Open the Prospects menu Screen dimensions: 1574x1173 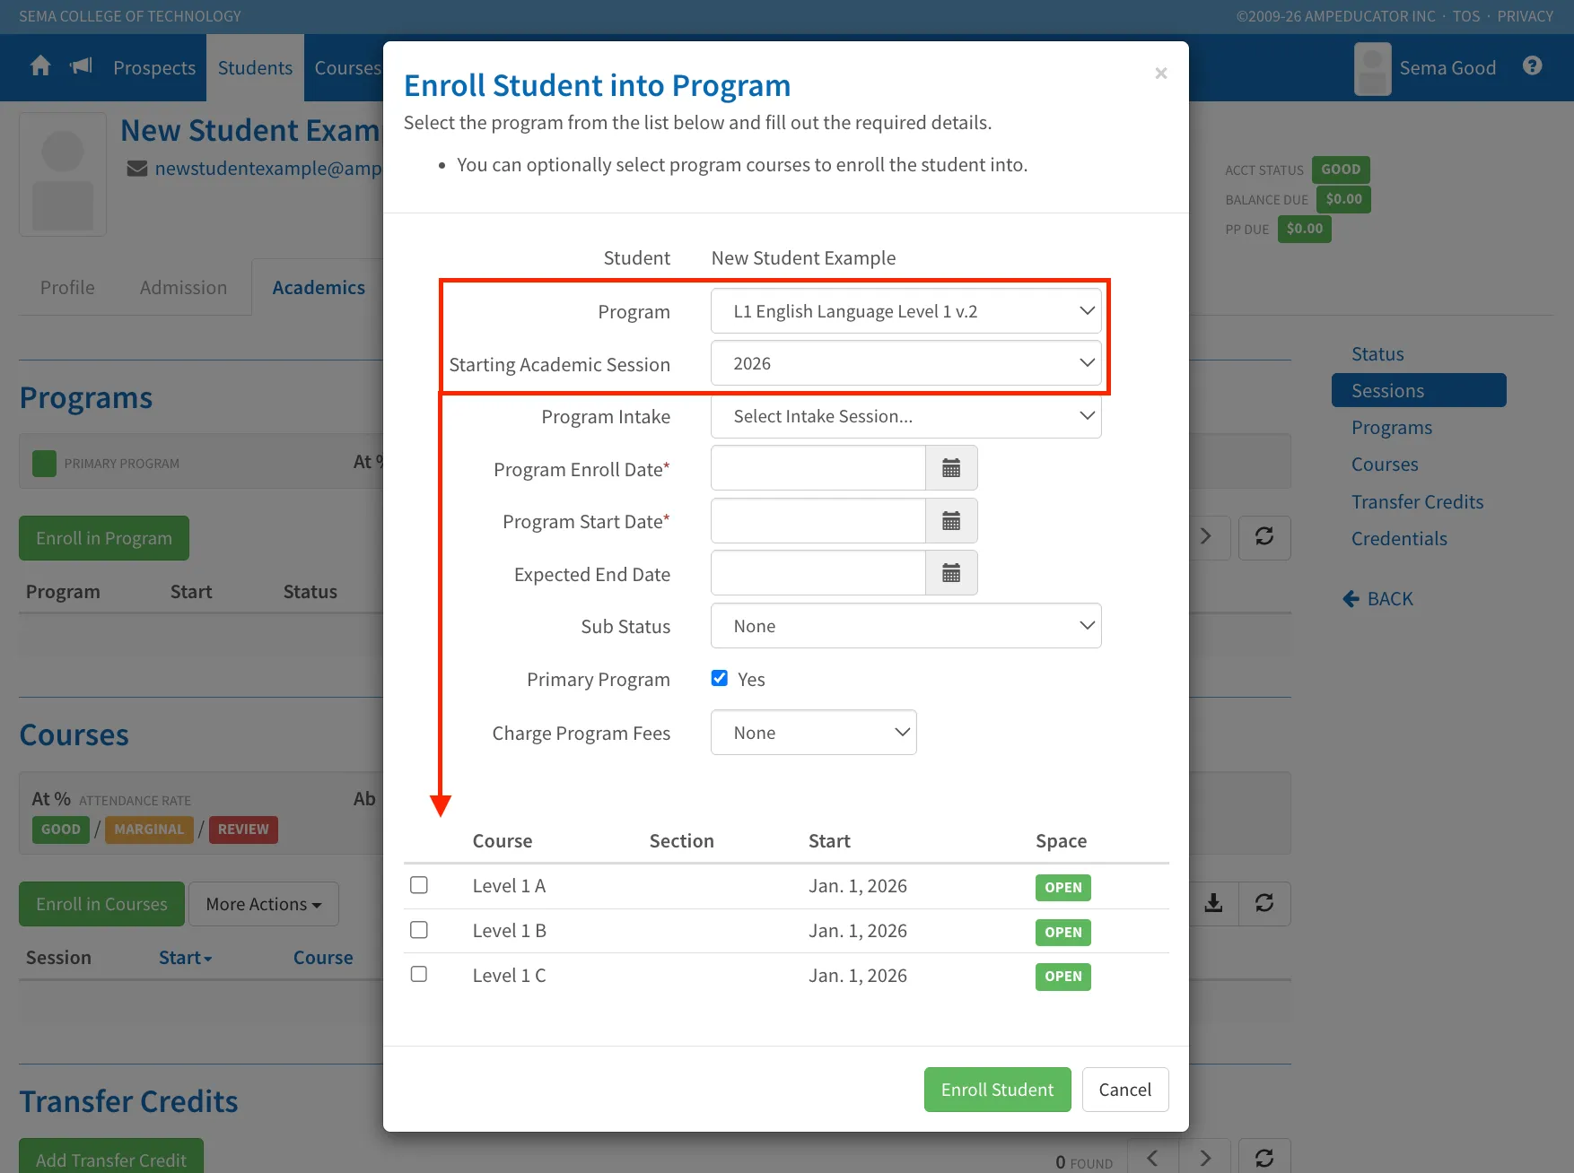tap(154, 68)
